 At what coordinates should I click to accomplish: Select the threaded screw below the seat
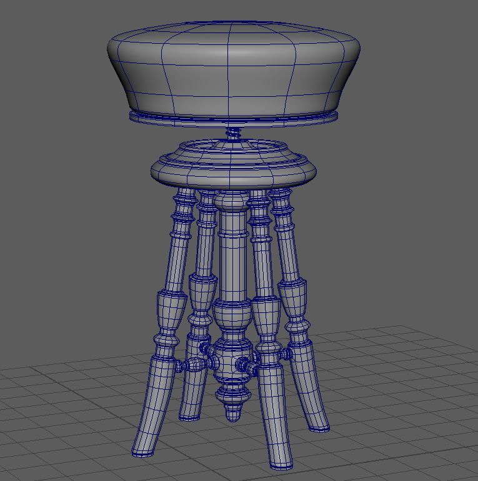[234, 134]
